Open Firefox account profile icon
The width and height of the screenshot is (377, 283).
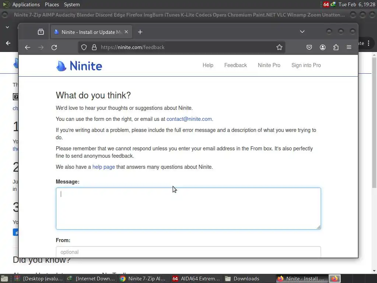(323, 47)
